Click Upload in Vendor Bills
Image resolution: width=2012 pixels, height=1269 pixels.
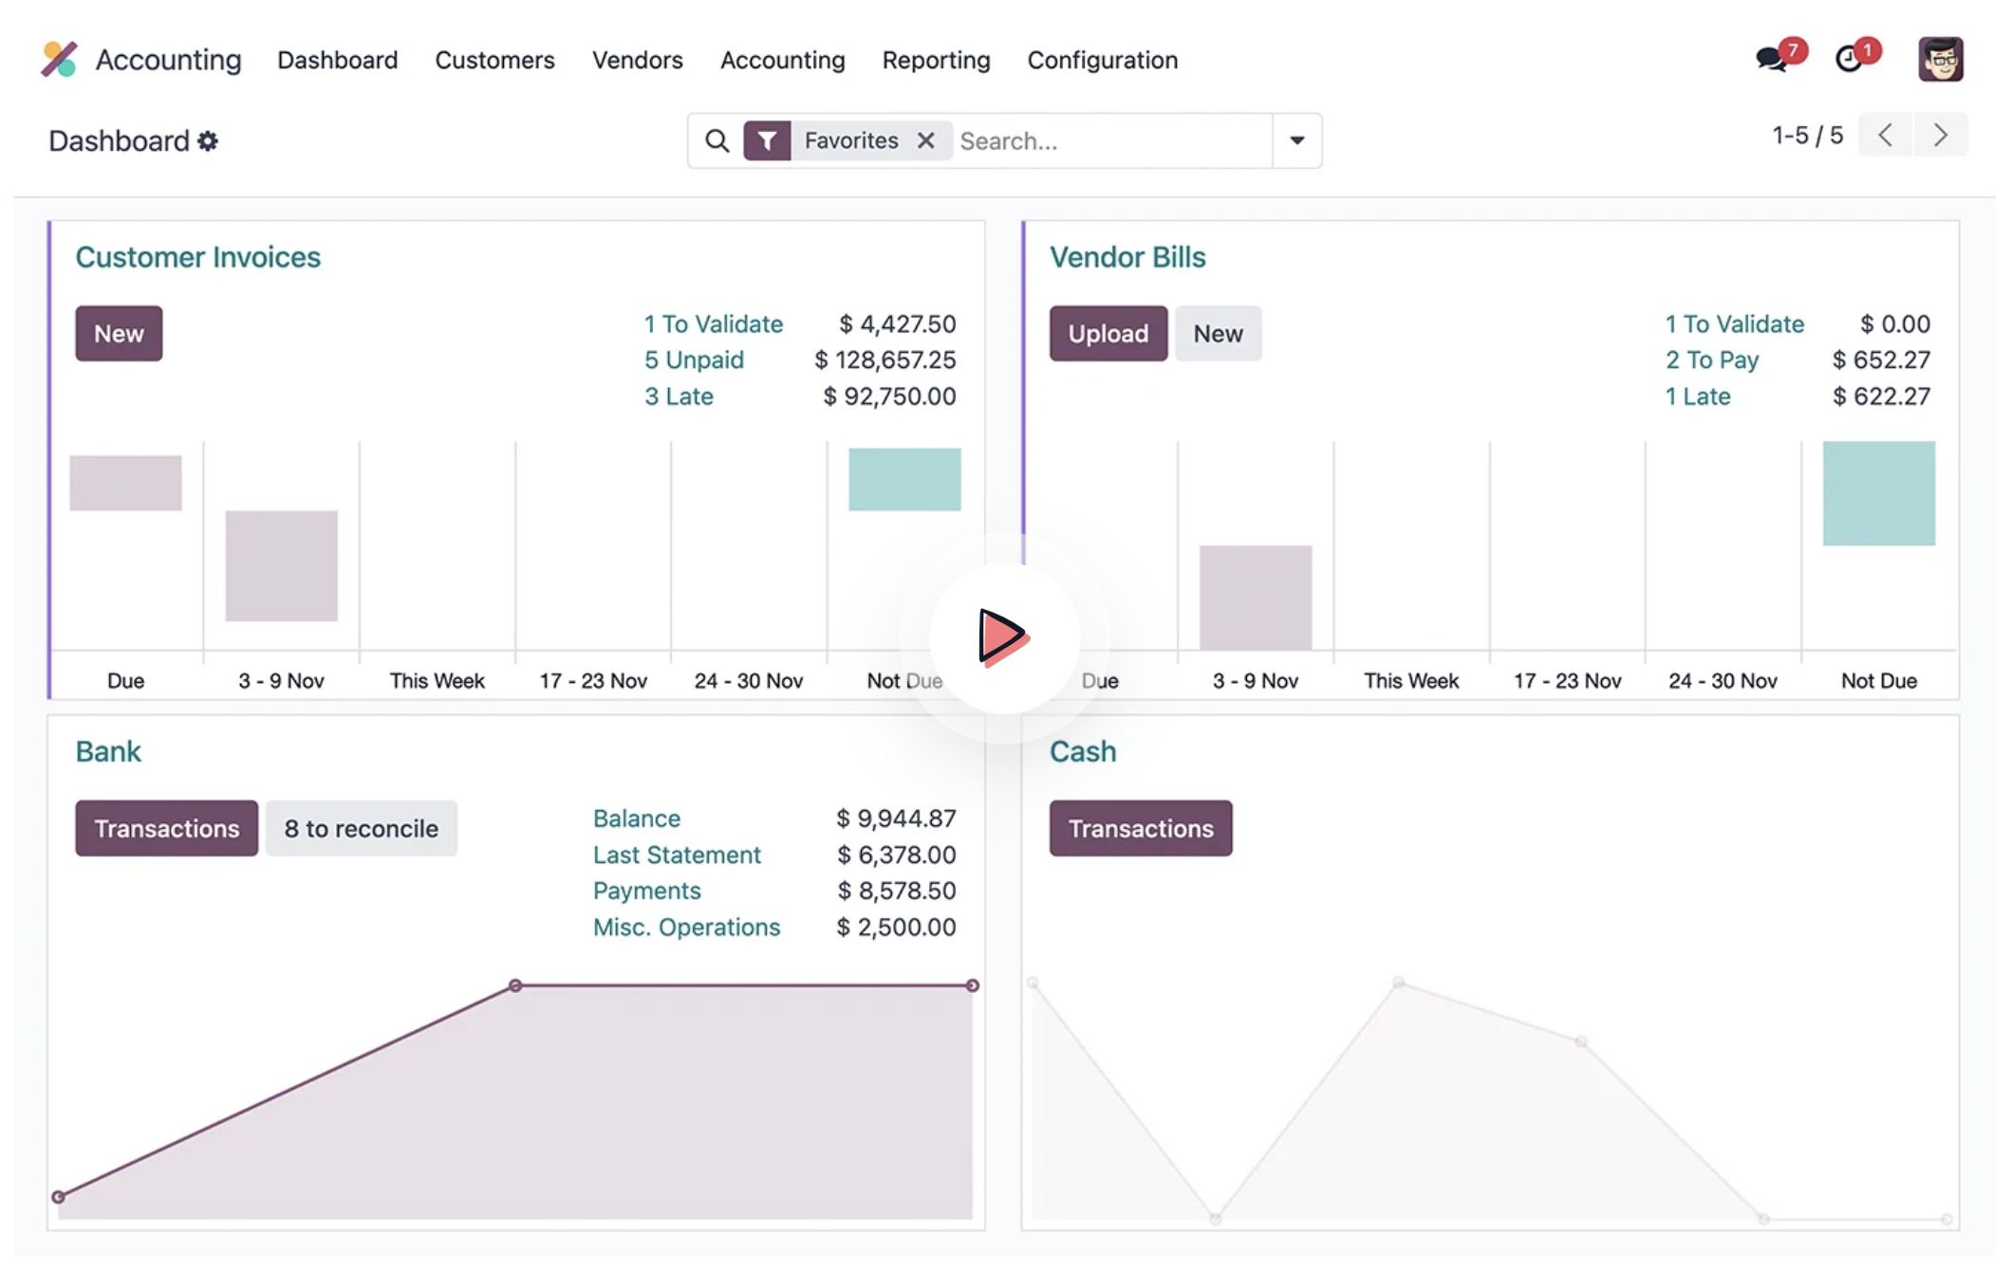(x=1108, y=334)
